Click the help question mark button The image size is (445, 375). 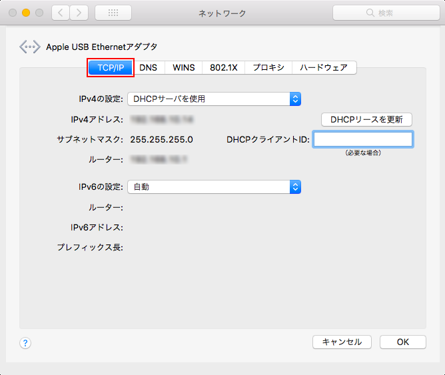[25, 343]
